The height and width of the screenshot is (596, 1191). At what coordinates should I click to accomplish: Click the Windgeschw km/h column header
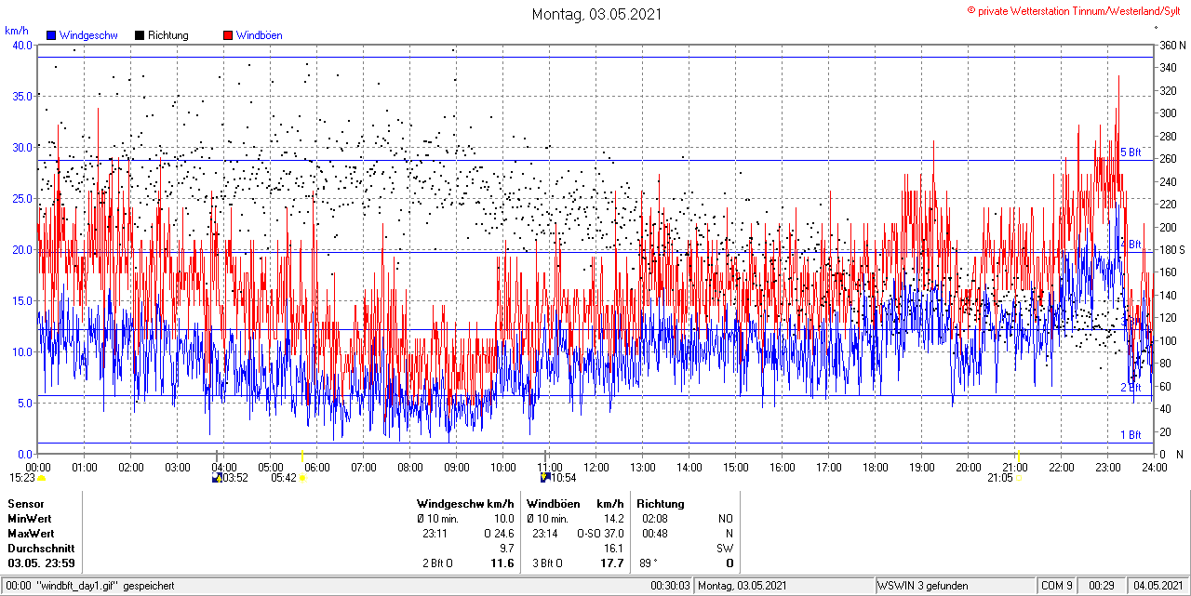click(465, 504)
